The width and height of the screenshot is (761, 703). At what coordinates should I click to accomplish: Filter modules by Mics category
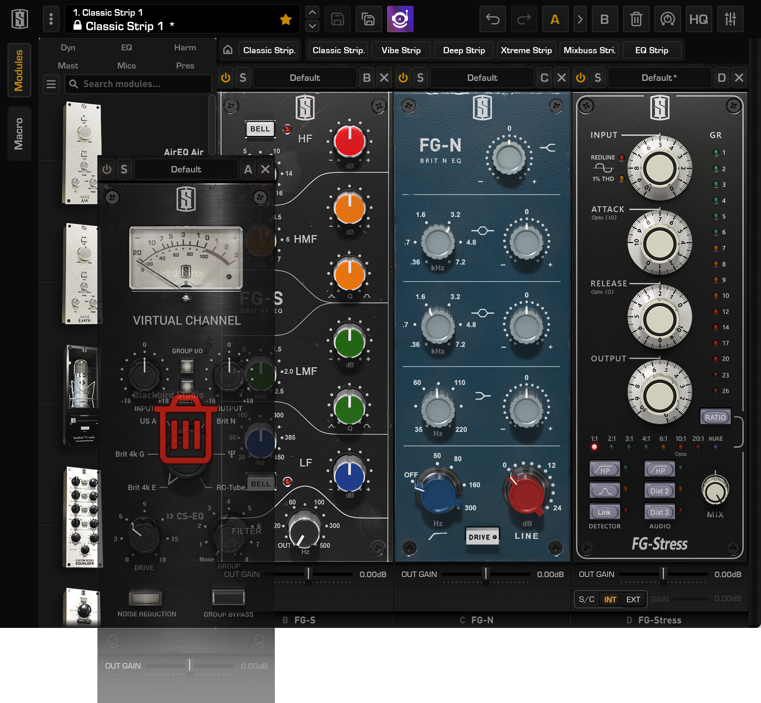tap(127, 66)
